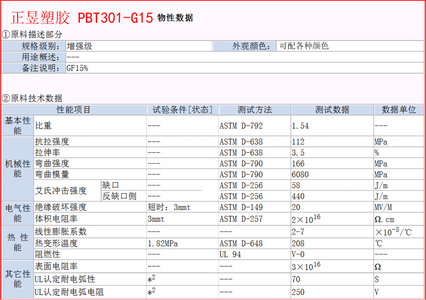Click the 抗拉强度 value 112

click(298, 142)
